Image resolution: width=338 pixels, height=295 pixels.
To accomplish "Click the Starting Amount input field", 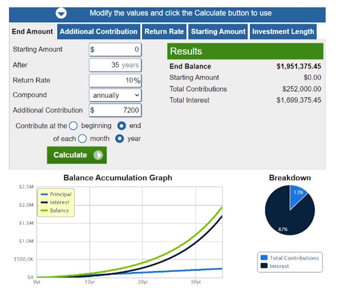I will pos(115,50).
